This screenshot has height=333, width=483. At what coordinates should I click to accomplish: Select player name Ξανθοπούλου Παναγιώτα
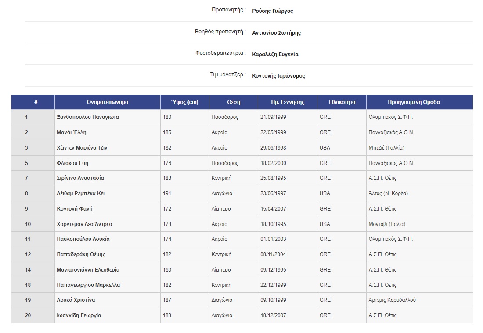pyautogui.click(x=88, y=117)
